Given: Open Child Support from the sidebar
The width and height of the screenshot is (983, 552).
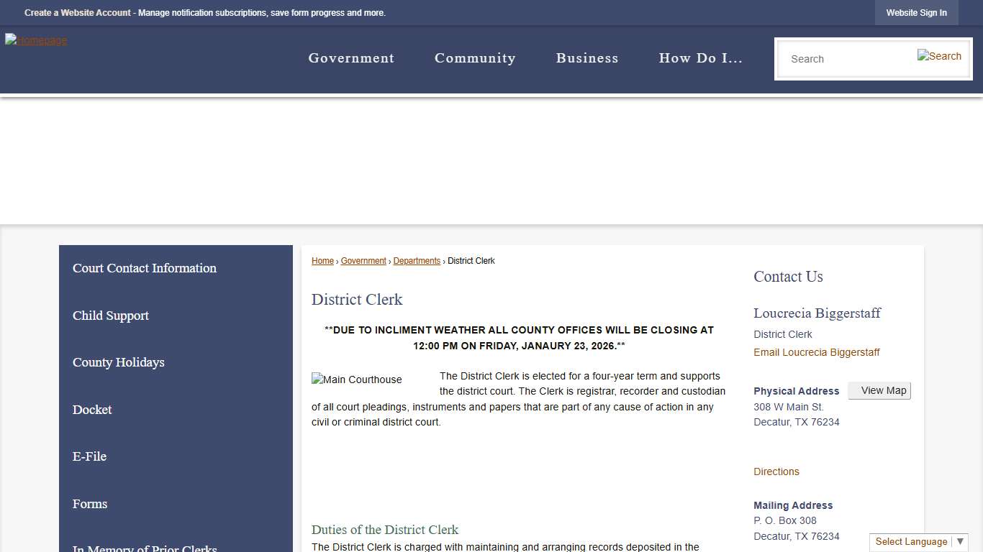Looking at the screenshot, I should click(110, 316).
